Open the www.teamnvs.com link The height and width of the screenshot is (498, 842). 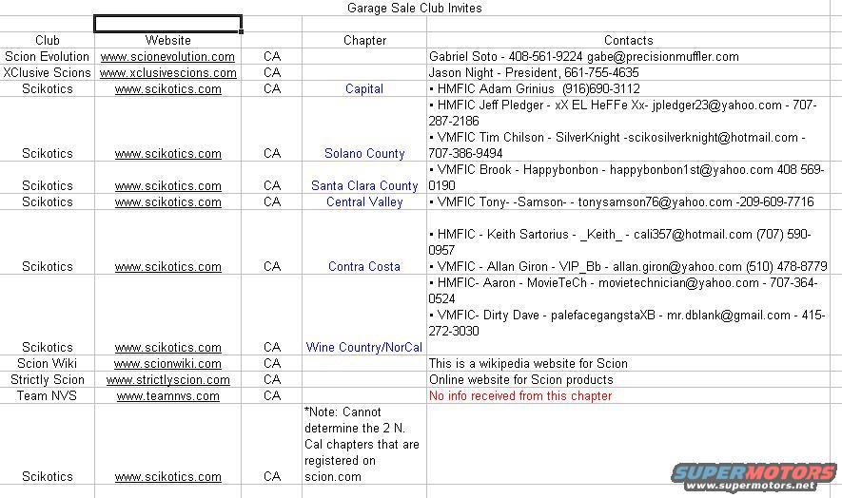pos(167,396)
